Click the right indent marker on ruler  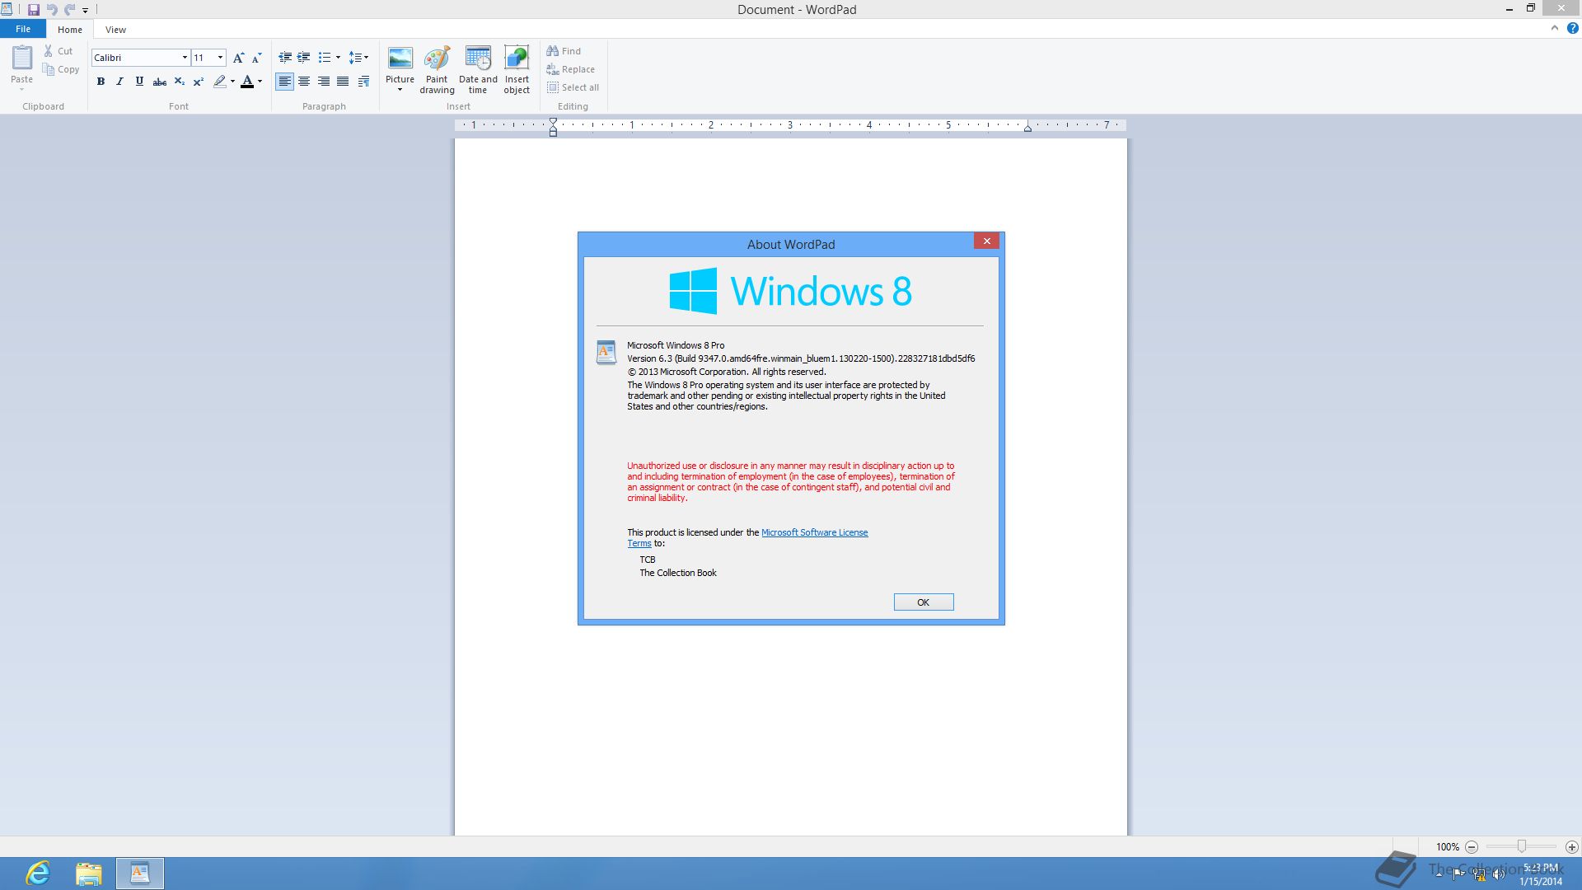[x=1027, y=128]
